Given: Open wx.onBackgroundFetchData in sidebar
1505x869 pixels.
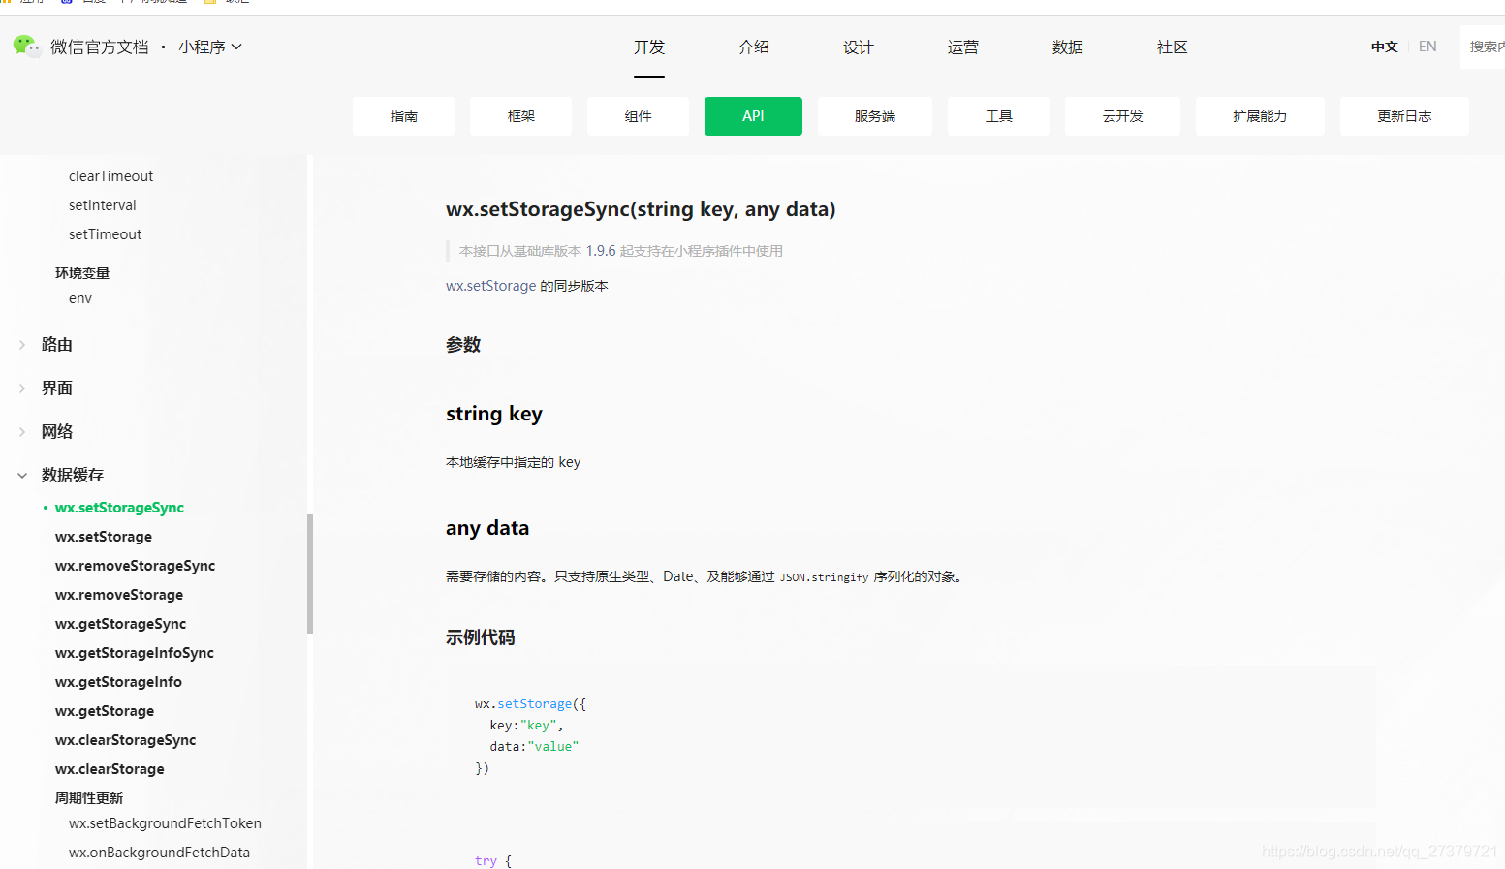Looking at the screenshot, I should click(159, 853).
